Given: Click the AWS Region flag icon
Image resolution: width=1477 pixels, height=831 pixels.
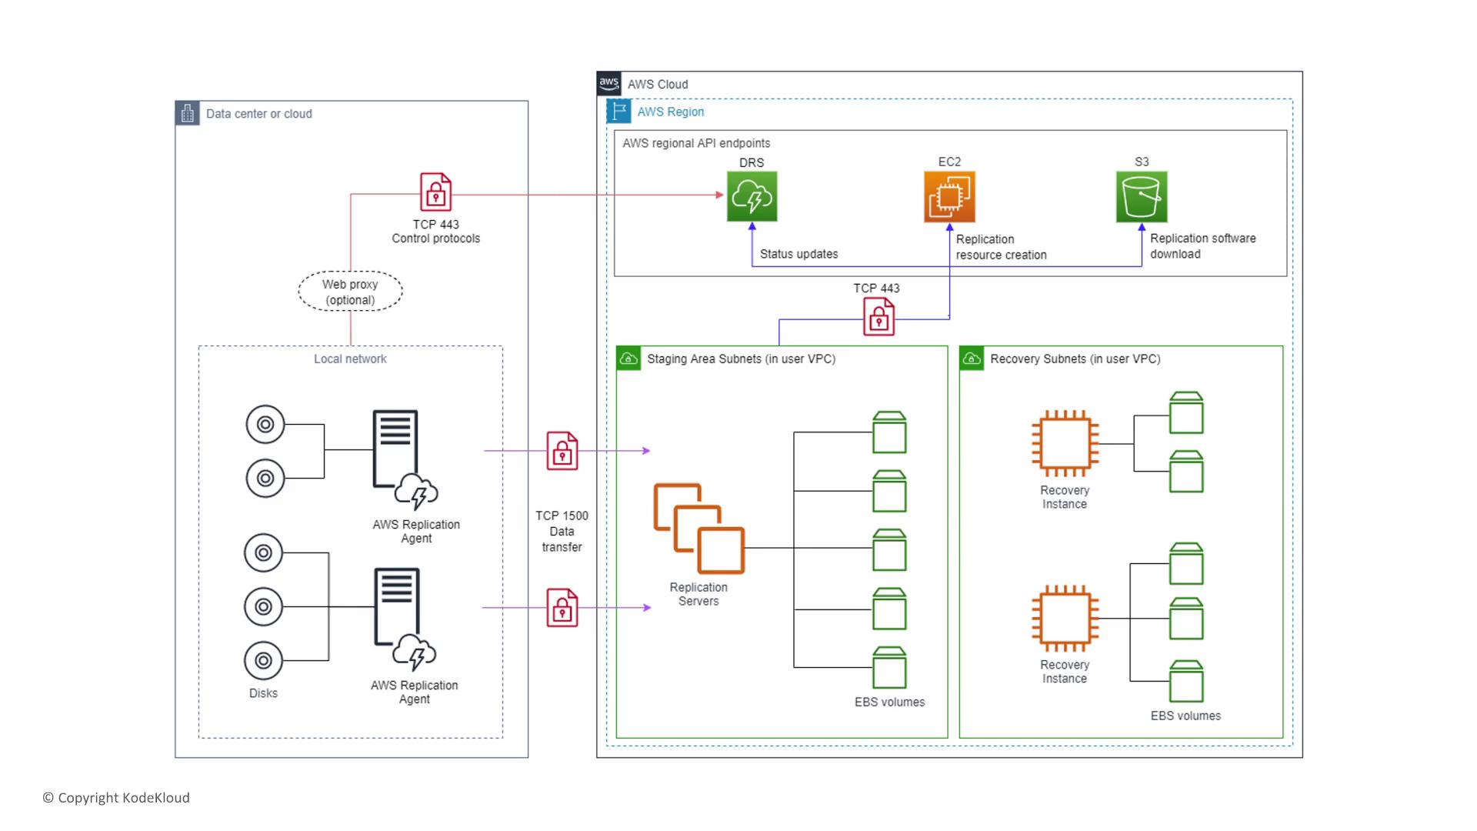Looking at the screenshot, I should (x=618, y=112).
